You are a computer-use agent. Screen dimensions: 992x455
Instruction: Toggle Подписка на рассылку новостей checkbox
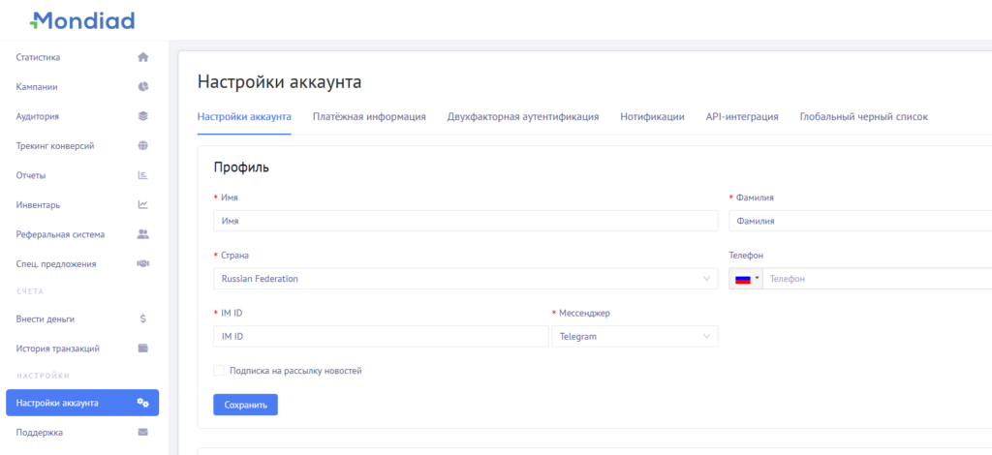point(219,371)
